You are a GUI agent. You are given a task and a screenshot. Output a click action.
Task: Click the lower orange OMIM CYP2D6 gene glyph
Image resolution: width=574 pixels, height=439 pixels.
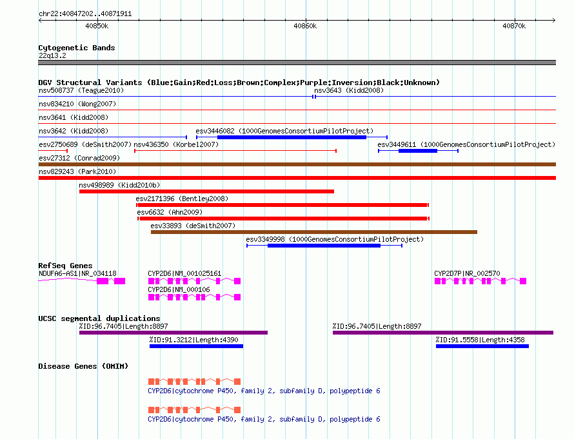[x=194, y=410]
